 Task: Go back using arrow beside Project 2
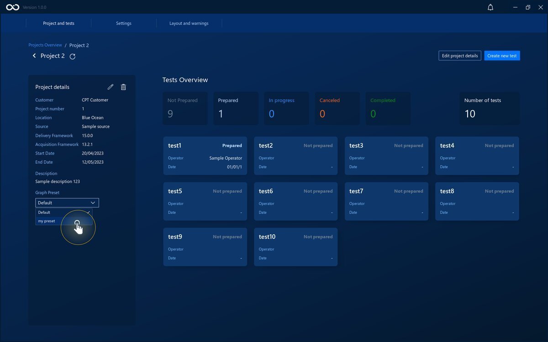(34, 56)
